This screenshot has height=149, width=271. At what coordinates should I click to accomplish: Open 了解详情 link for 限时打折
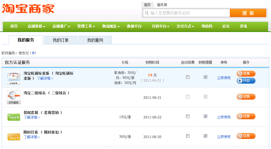click(x=32, y=137)
